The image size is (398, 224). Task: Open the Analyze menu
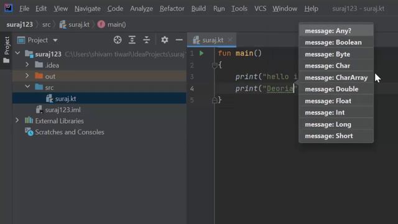141,9
